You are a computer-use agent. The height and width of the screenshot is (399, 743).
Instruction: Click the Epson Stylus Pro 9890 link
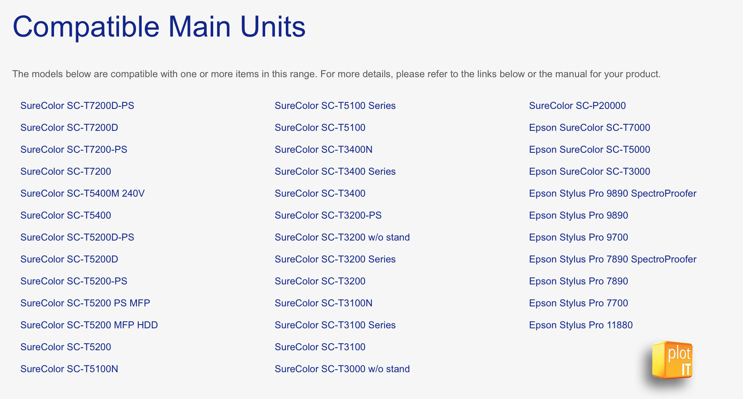point(579,215)
